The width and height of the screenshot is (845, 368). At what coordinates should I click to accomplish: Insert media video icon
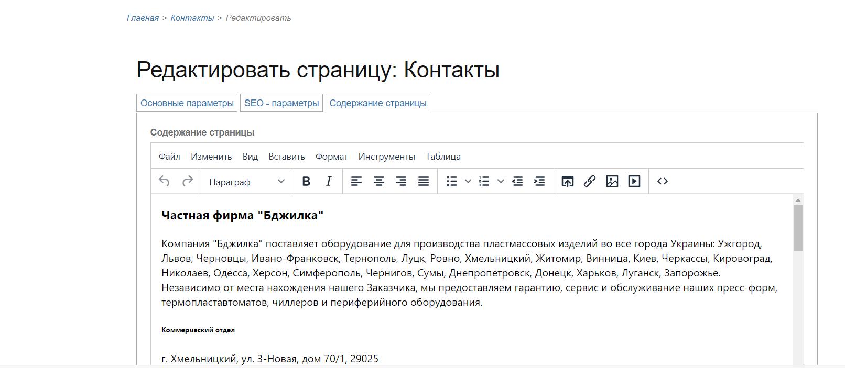634,181
